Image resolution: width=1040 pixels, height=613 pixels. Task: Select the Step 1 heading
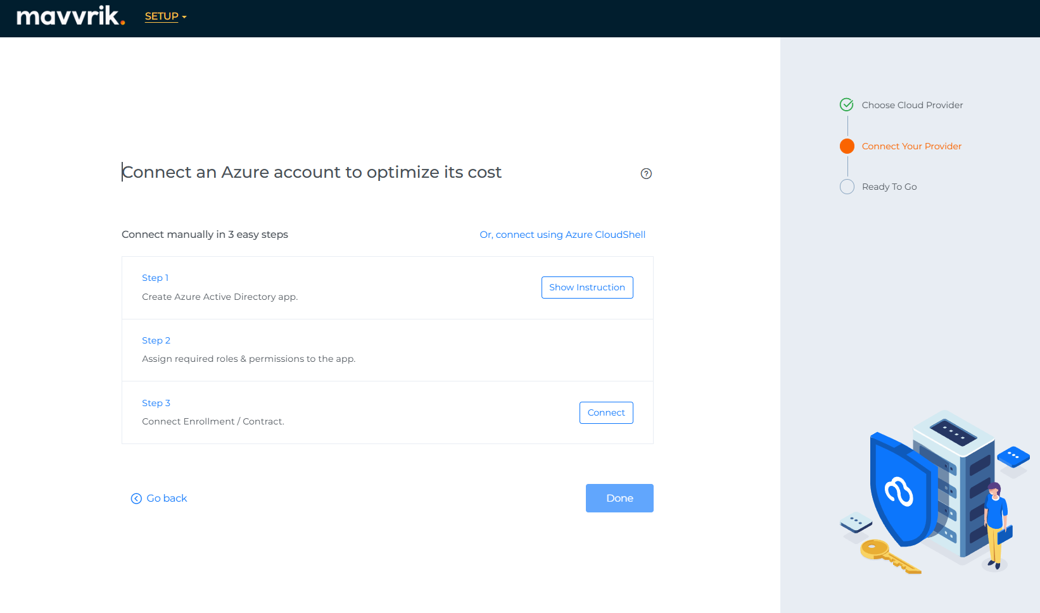155,278
